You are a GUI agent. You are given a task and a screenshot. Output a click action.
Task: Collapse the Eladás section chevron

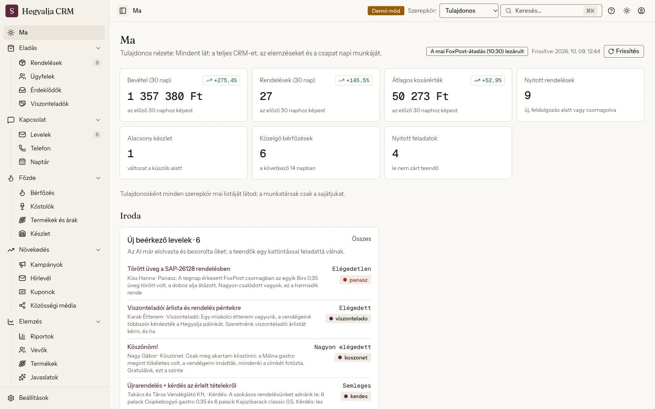tap(98, 48)
